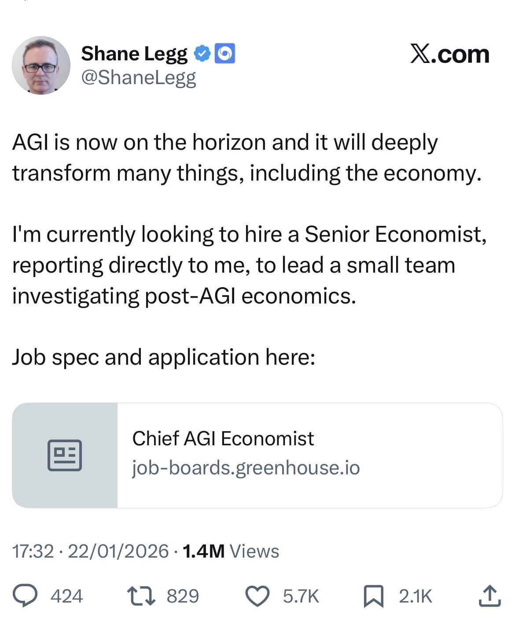This screenshot has width=515, height=636.
Task: Click the 17:32 post timestamp
Action: 33,551
